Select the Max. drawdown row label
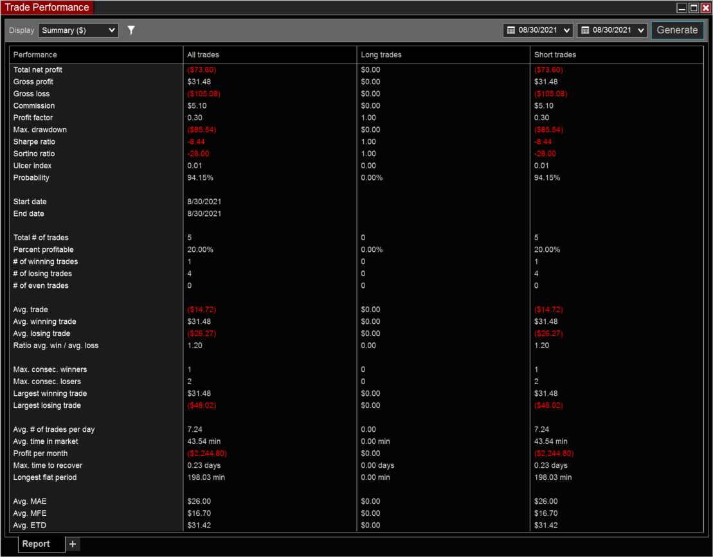The width and height of the screenshot is (713, 557). click(40, 130)
